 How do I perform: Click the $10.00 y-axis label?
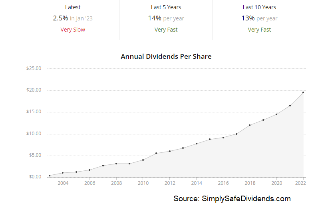[x=34, y=133]
